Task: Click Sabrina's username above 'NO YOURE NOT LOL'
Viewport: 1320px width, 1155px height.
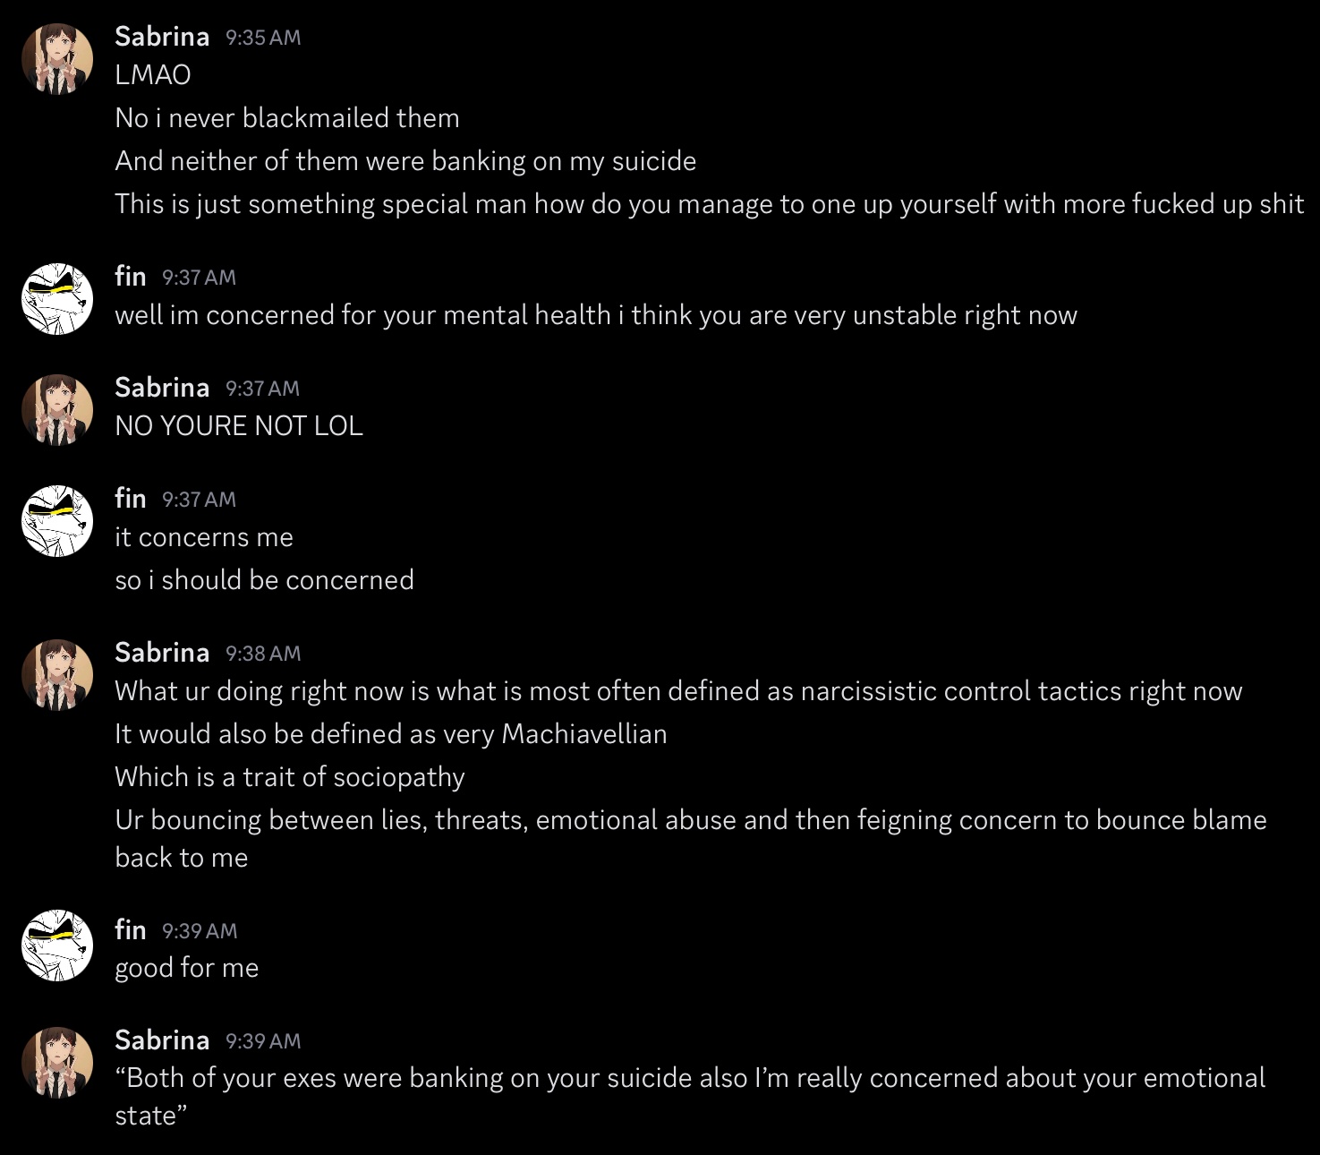Action: point(162,388)
